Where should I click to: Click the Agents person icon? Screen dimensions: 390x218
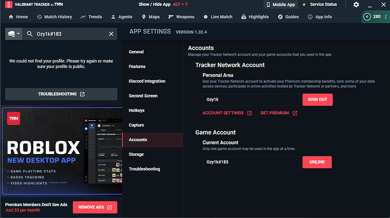point(113,16)
